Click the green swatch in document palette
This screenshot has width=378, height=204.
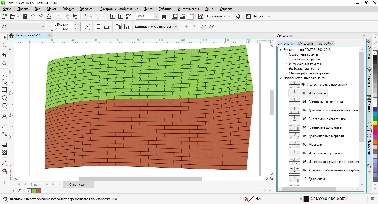point(34,191)
